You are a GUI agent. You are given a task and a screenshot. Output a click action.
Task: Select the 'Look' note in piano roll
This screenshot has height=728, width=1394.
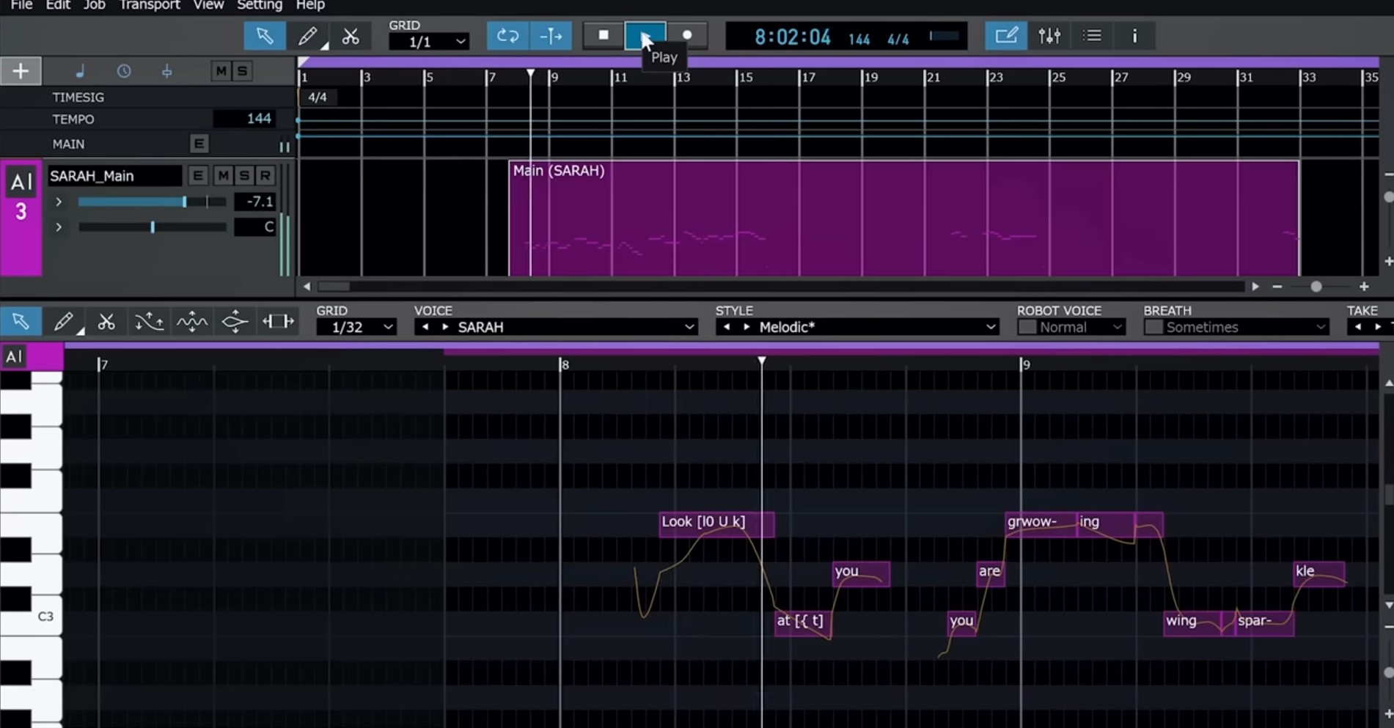(x=716, y=523)
